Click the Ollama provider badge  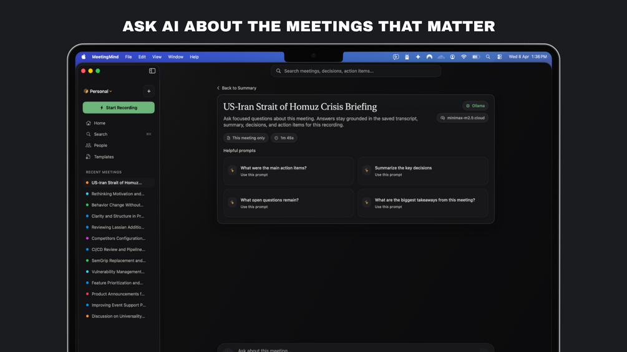[x=475, y=106]
